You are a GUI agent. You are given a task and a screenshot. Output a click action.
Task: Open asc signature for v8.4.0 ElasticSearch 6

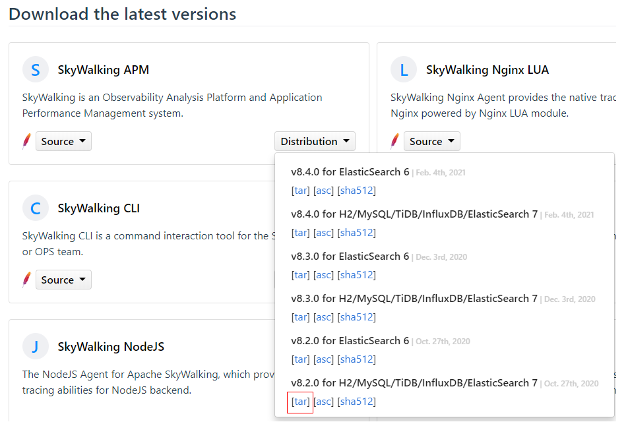pos(324,191)
